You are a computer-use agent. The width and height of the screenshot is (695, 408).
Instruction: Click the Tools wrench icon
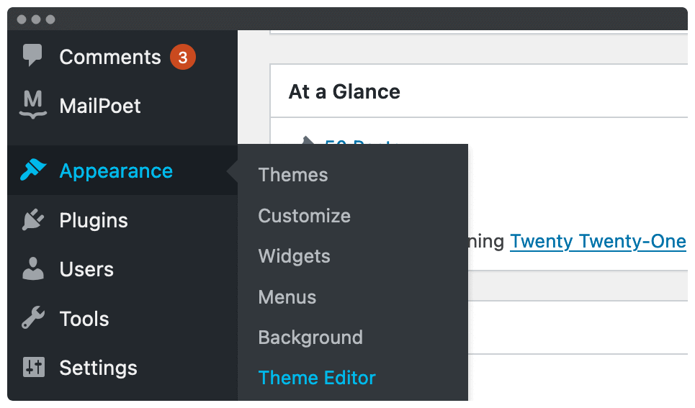33,317
